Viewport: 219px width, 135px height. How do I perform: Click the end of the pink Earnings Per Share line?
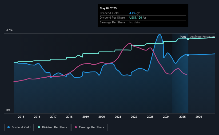186,75
